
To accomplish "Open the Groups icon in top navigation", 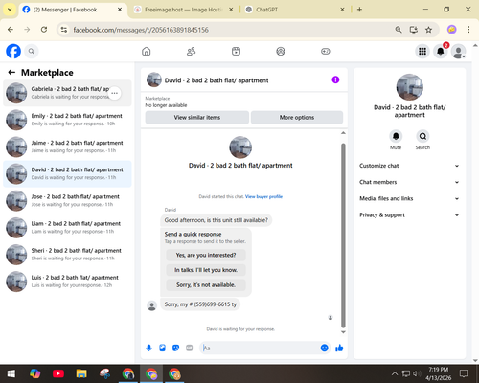I will (281, 51).
